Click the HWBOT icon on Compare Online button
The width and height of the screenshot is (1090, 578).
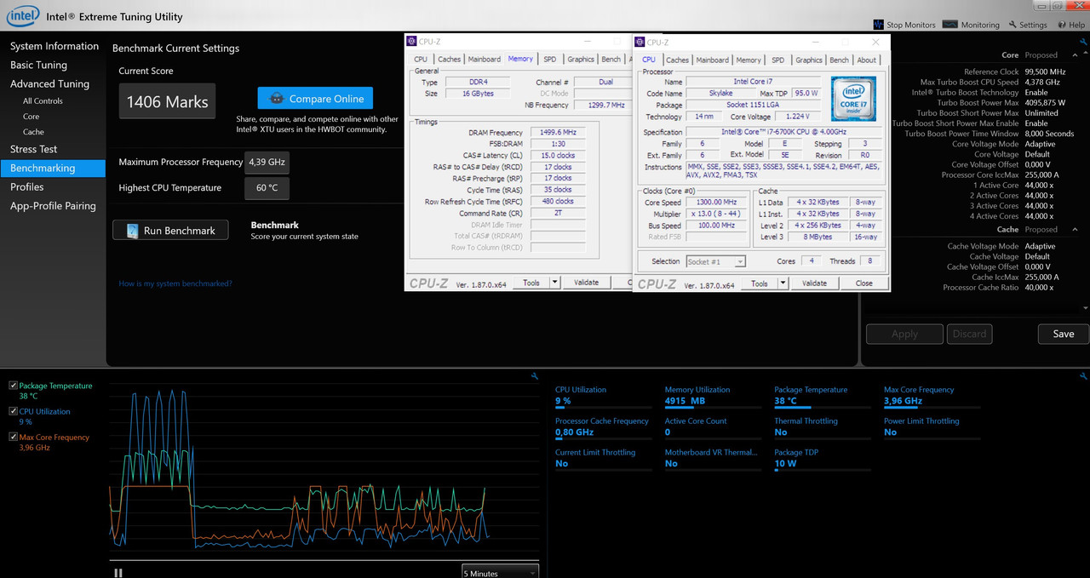277,99
